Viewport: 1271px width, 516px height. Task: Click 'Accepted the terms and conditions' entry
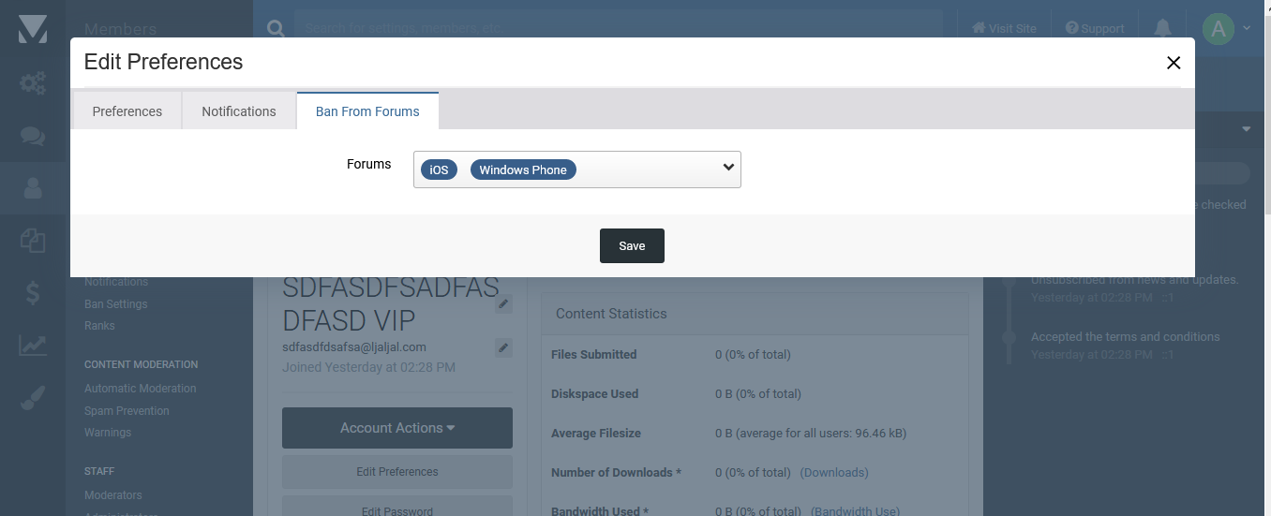coord(1126,337)
